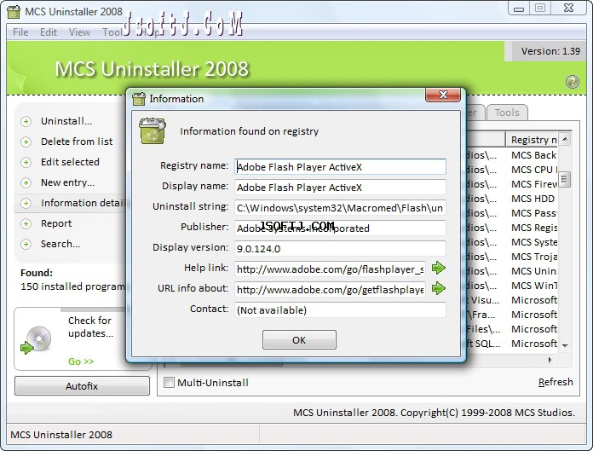Click the Uninstall string field

pos(340,208)
